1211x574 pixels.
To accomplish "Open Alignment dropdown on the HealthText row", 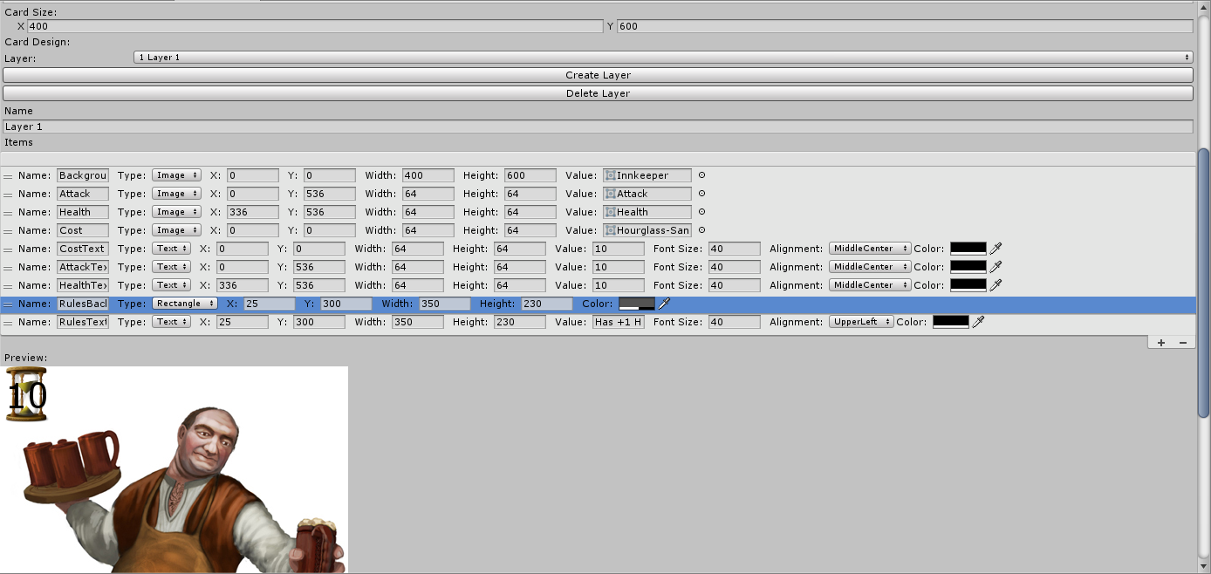I will coord(870,285).
